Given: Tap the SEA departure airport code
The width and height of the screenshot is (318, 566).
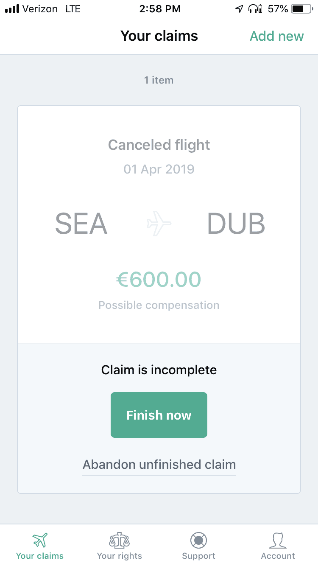Looking at the screenshot, I should click(x=81, y=224).
